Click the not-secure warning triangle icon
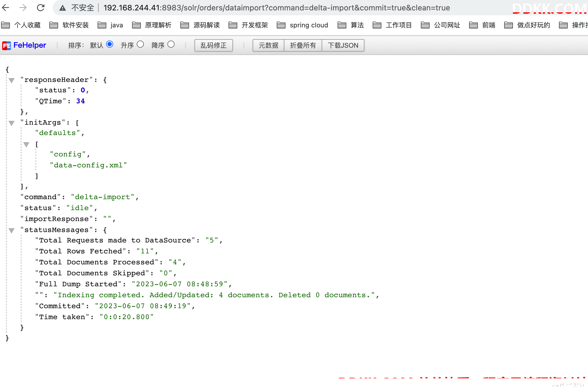588x389 pixels. tap(62, 8)
